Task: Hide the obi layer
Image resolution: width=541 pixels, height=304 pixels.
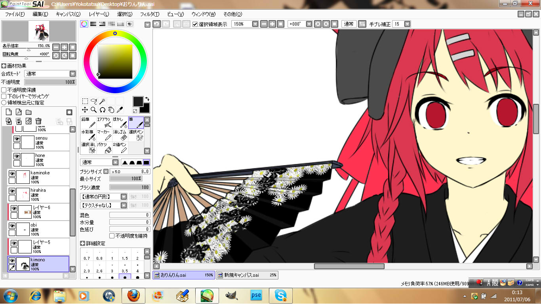Action: [x=12, y=226]
